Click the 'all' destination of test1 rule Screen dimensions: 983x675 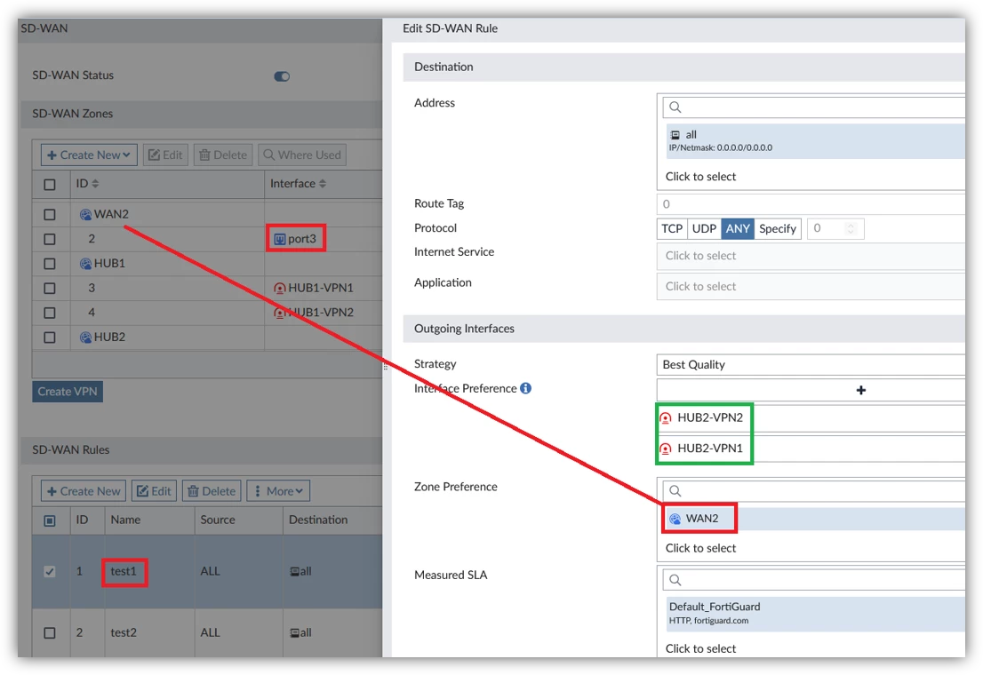(x=301, y=571)
